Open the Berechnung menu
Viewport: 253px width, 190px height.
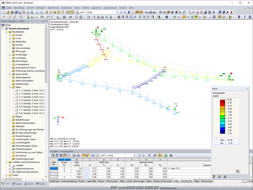pos(53,8)
